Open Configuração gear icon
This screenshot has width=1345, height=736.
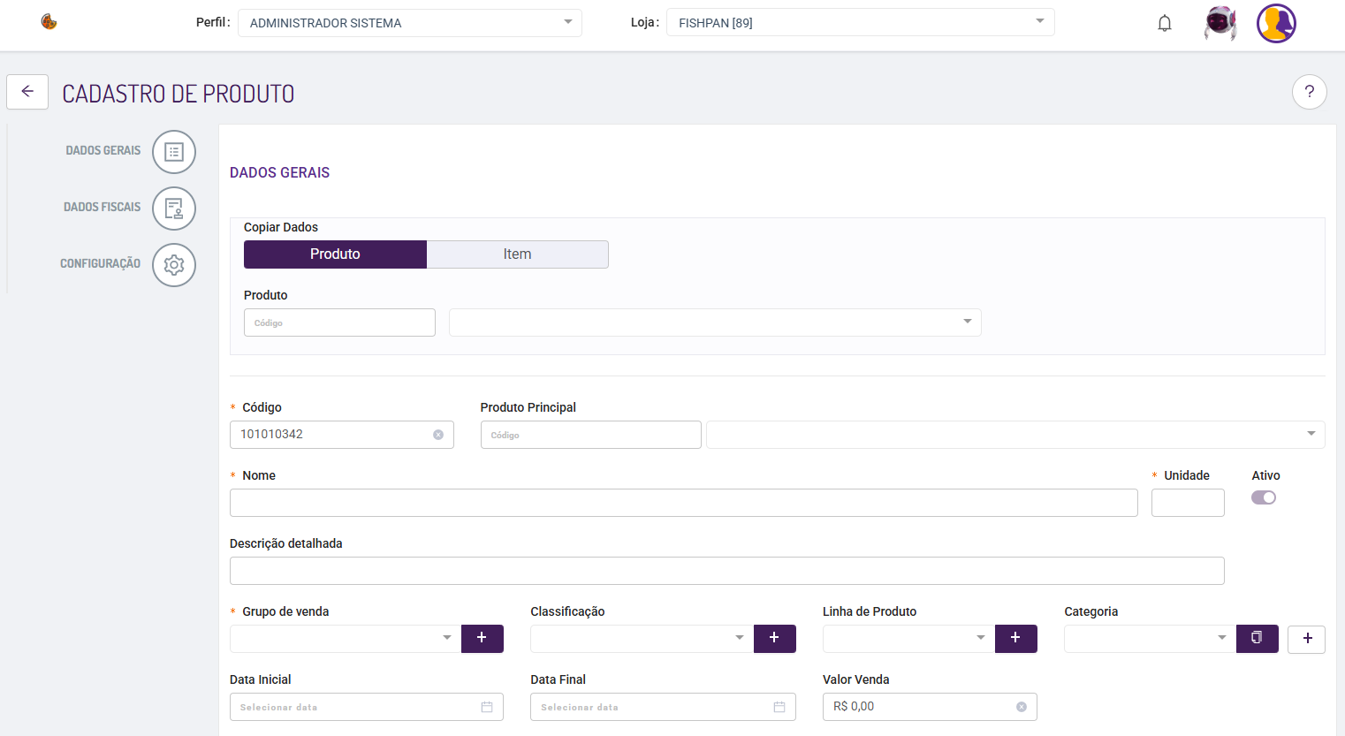[x=174, y=265]
